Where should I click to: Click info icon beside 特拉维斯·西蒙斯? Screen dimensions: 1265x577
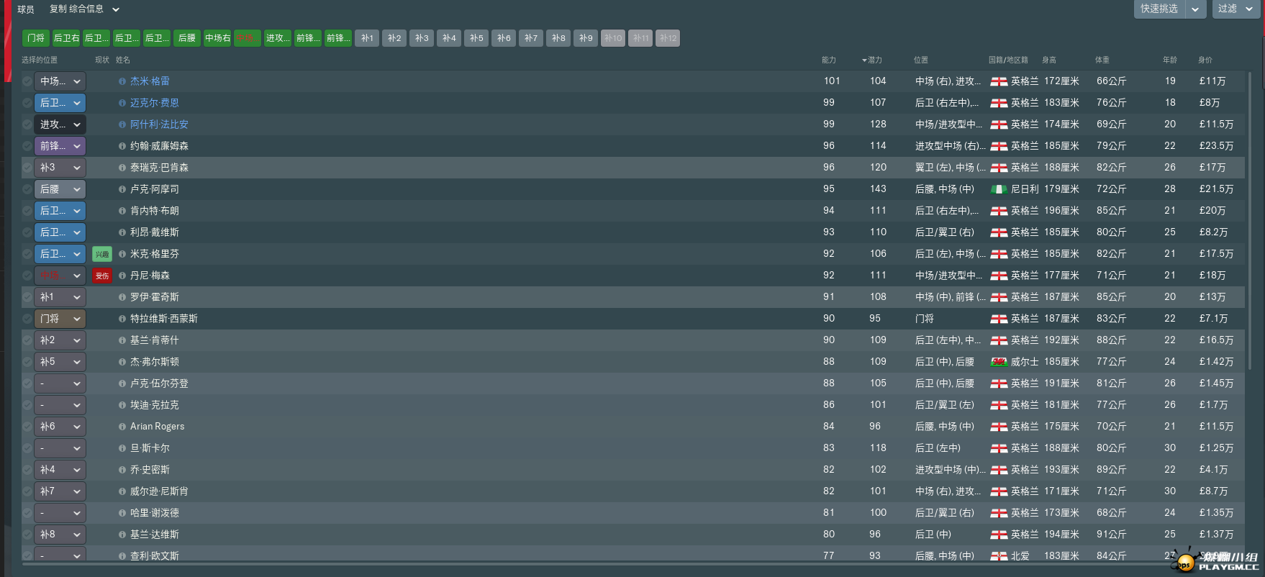(x=122, y=319)
